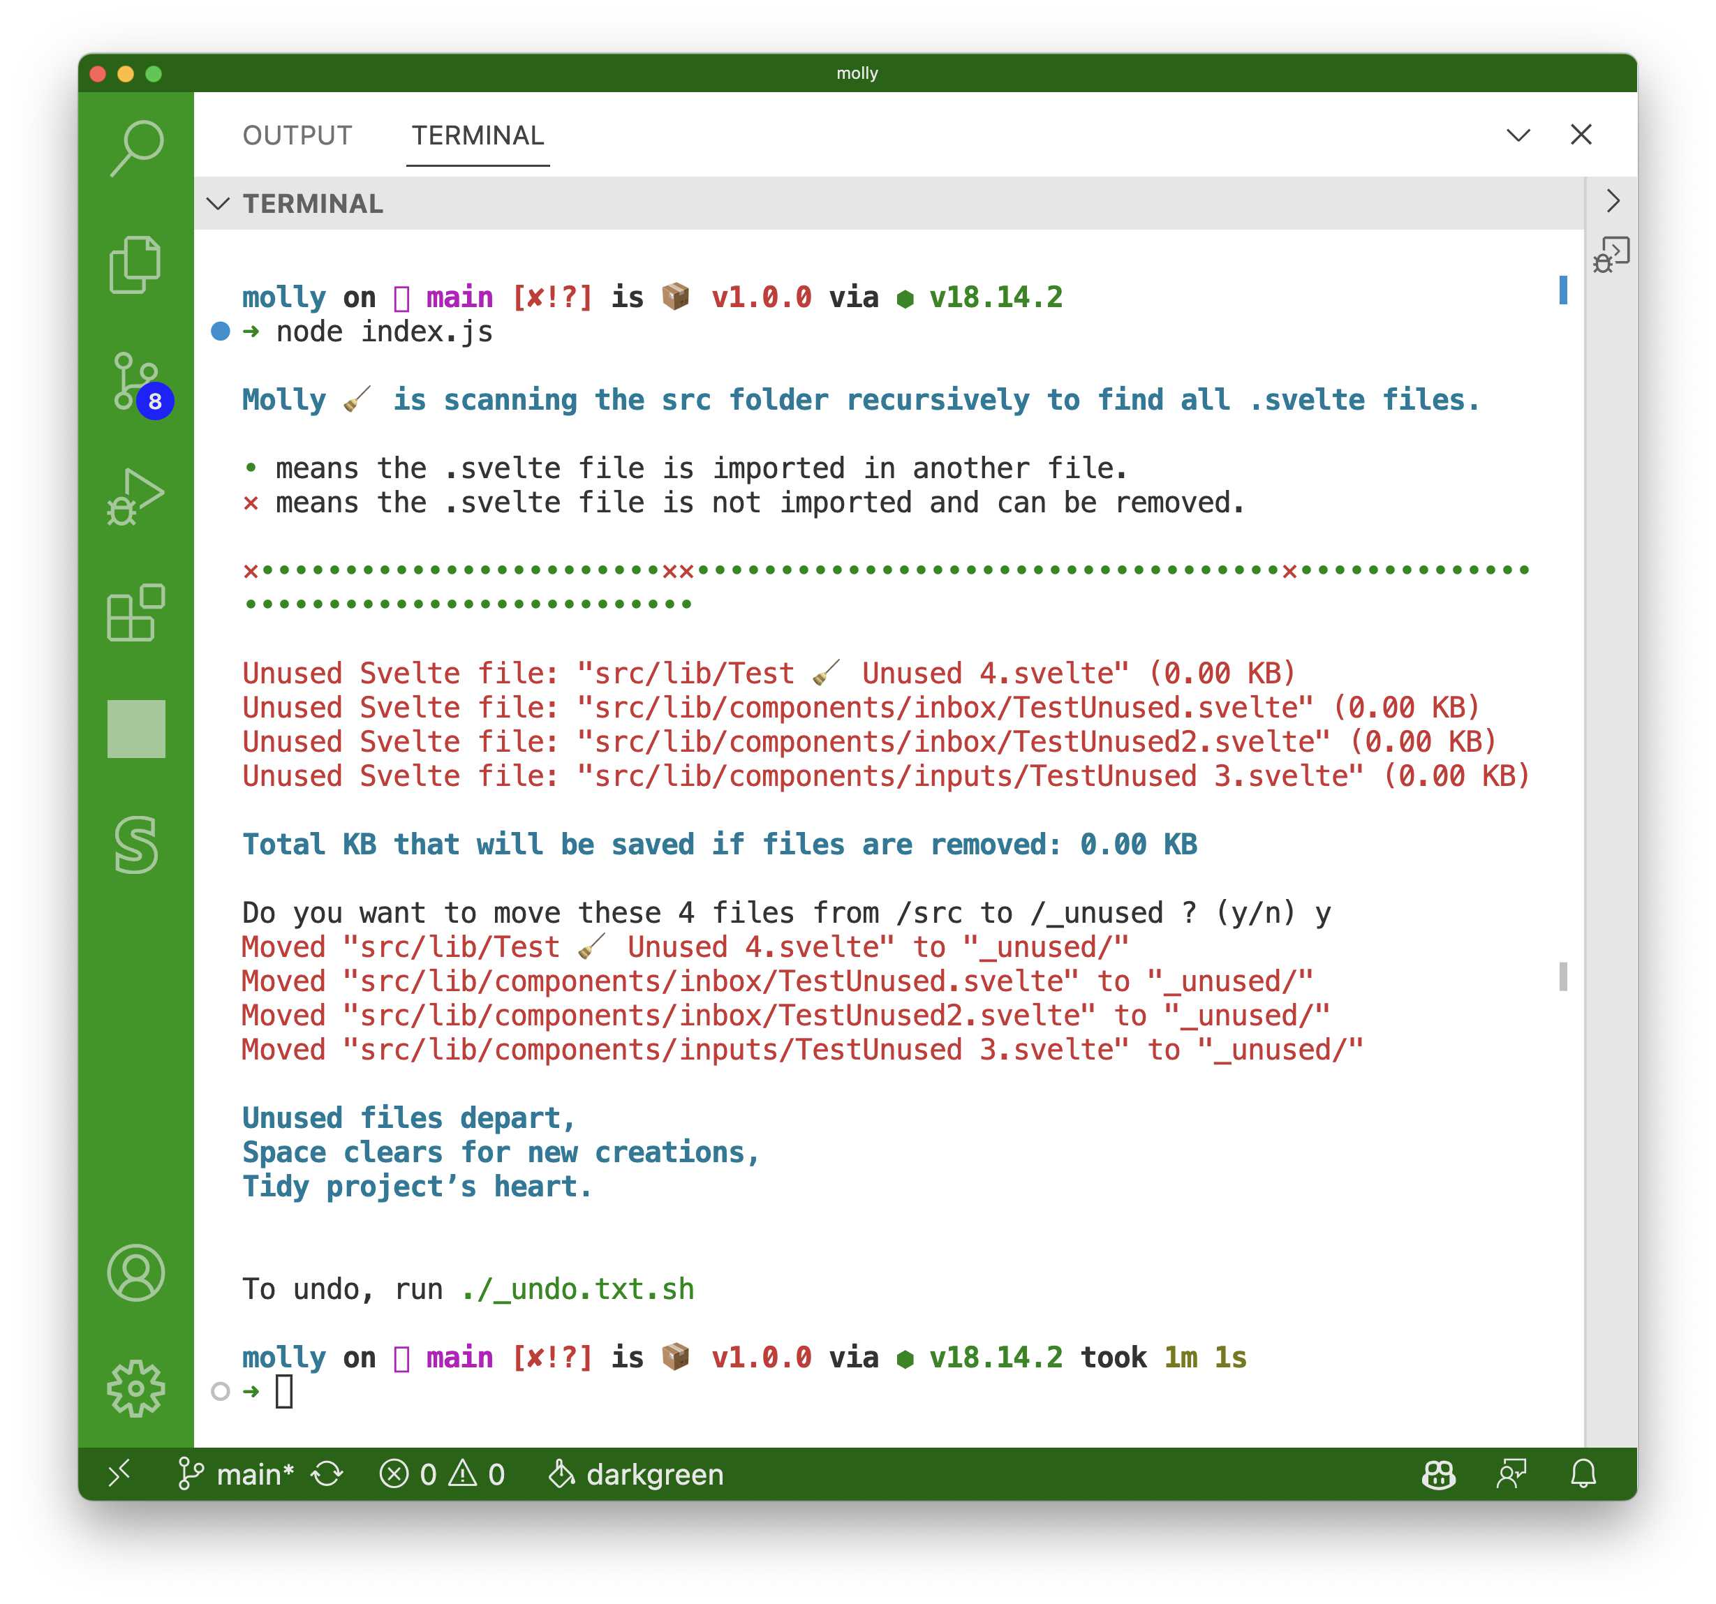This screenshot has height=1604, width=1716.
Task: Open the Manage settings gear
Action: (x=135, y=1388)
